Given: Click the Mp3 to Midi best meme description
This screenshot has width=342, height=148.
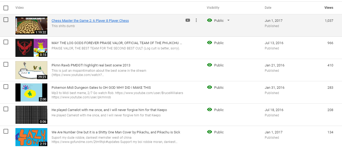Looking at the screenshot, I should point(117,95).
